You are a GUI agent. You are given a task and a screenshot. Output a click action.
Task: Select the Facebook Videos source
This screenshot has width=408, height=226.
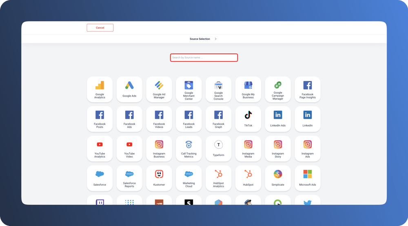coord(159,119)
